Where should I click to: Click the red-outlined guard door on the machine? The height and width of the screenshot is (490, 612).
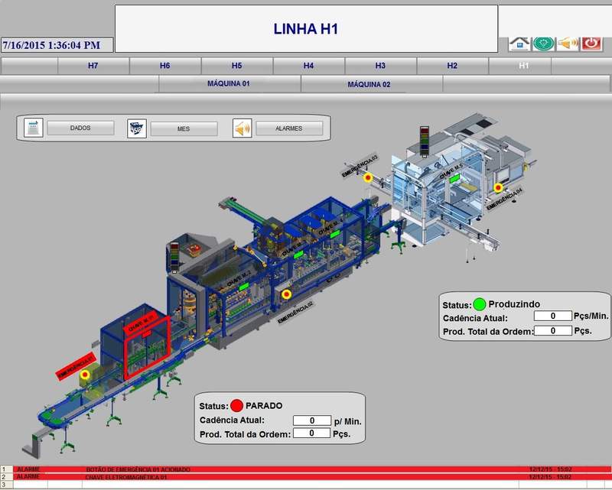147,349
